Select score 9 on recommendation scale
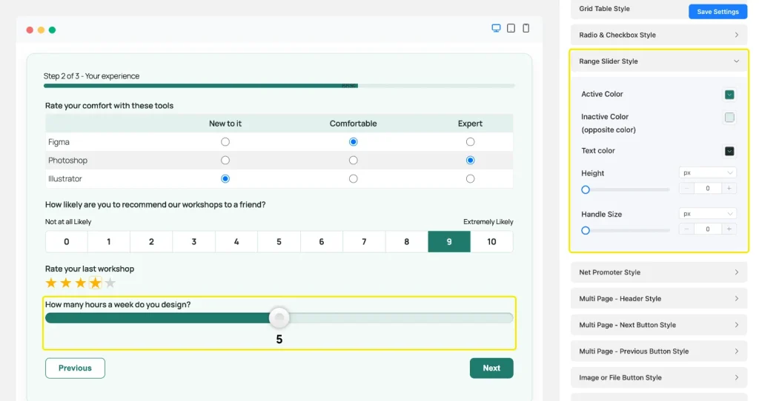 click(448, 242)
